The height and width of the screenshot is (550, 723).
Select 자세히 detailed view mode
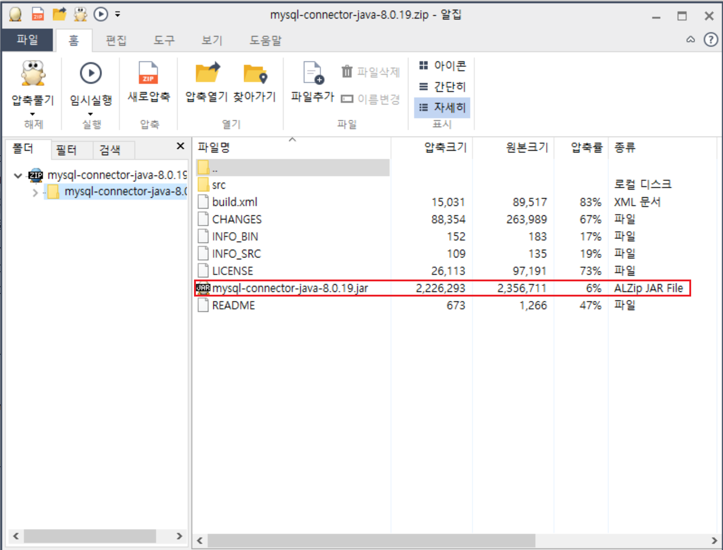442,108
